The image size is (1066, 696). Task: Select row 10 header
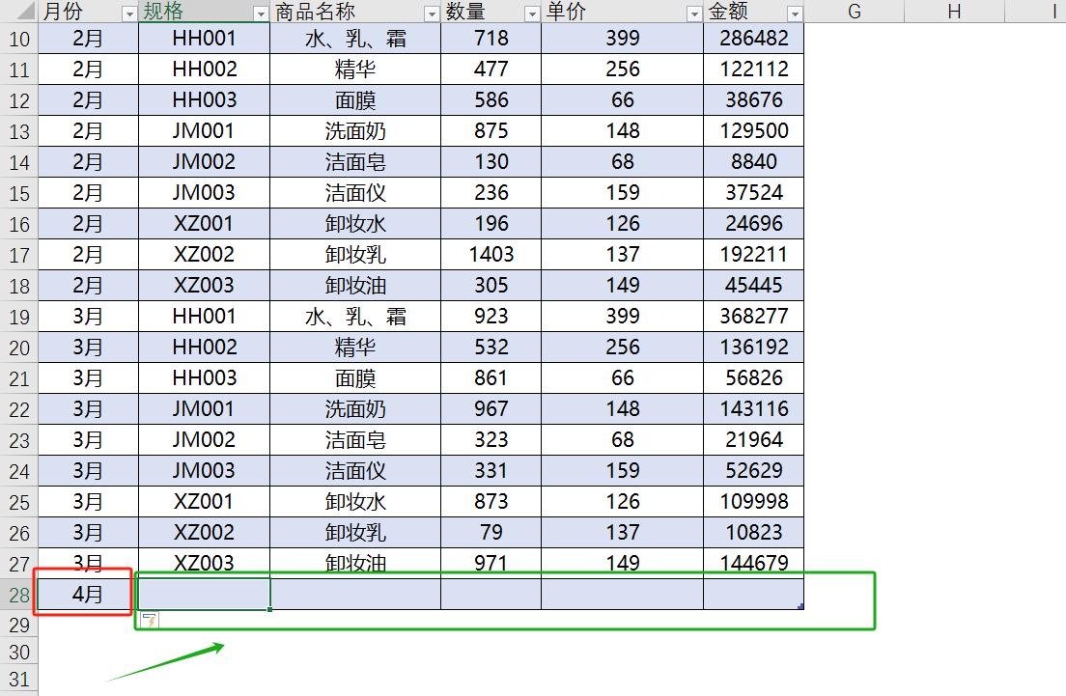point(19,39)
